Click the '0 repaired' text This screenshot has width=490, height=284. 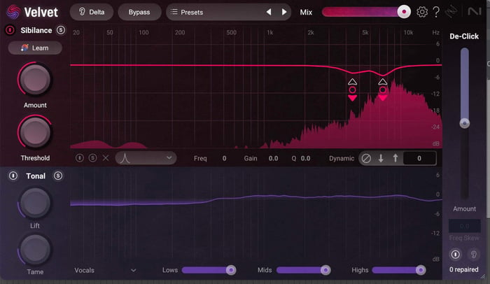[x=463, y=269]
